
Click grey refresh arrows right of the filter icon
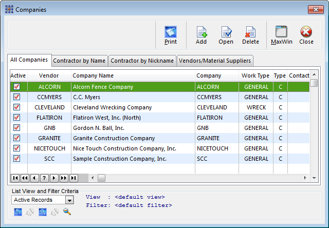[x=55, y=212]
